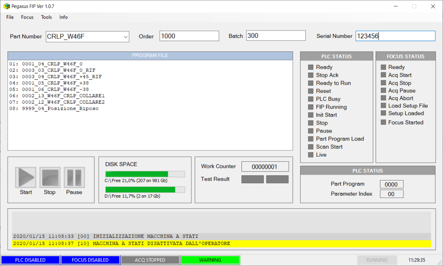
Task: Click the green WARNING status button
Action: 210,260
